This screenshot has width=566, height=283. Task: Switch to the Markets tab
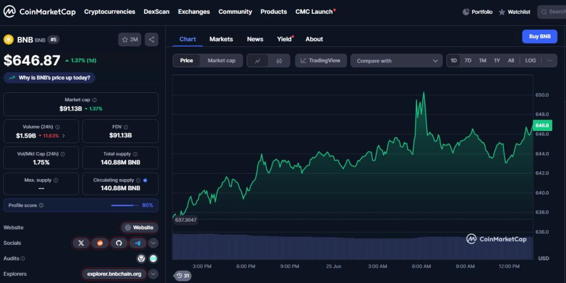pos(221,39)
